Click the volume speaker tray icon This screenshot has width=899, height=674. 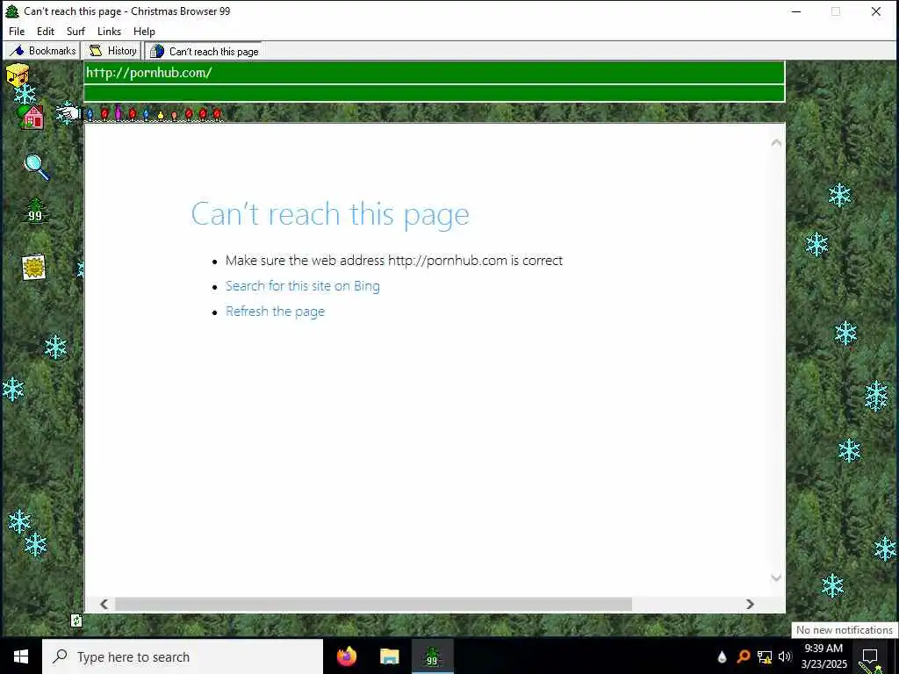tap(785, 656)
